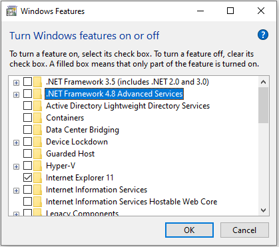Expand the Internet Information Services node

16,191
